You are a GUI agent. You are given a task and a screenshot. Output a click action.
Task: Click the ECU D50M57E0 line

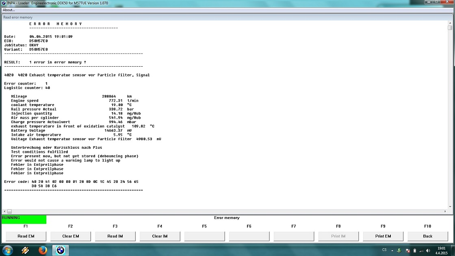pos(26,41)
